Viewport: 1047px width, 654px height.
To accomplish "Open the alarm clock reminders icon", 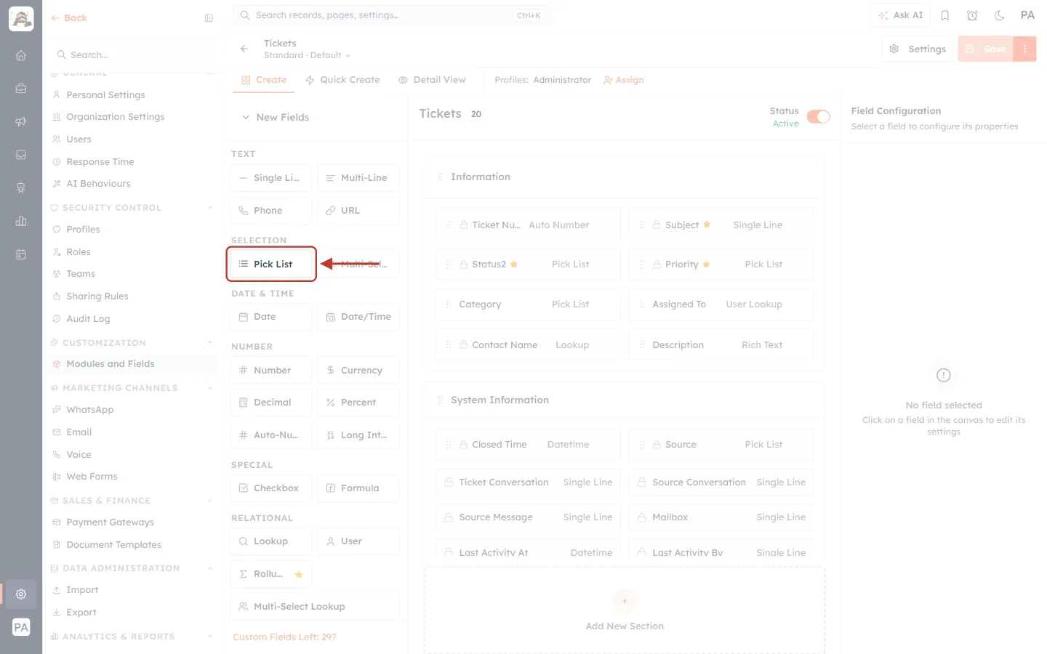I will tap(972, 15).
